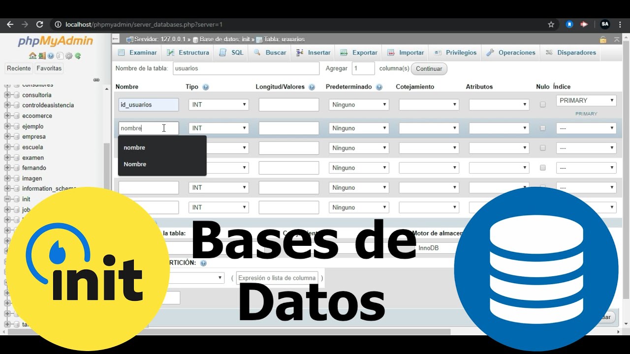Viewport: 630px width, 354px height.
Task: Open the Insertar tab
Action: pos(313,53)
